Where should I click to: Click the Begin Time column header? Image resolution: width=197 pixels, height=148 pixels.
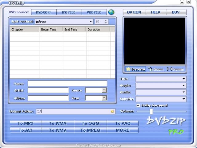(51, 29)
